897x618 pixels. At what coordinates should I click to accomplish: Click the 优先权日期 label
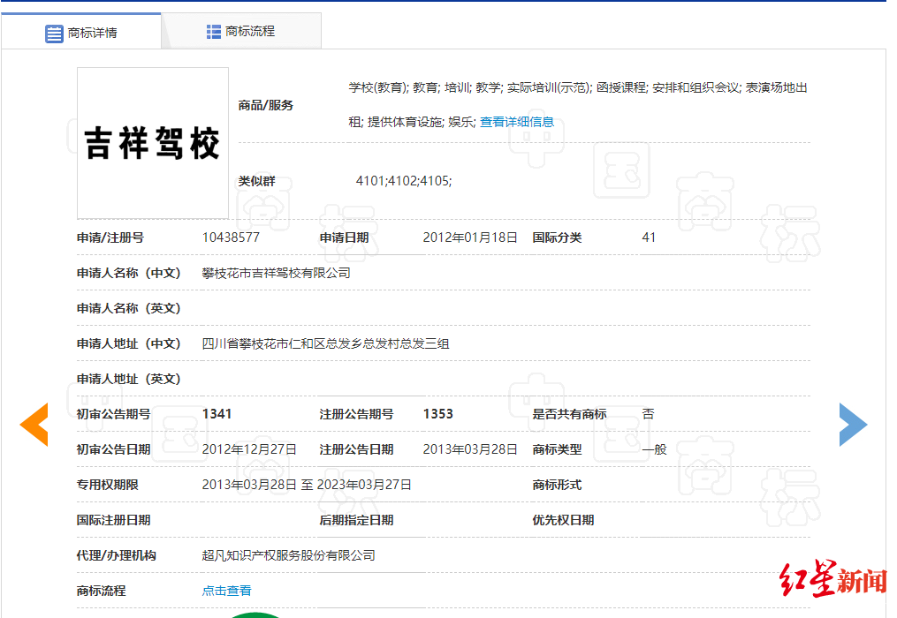pos(564,520)
